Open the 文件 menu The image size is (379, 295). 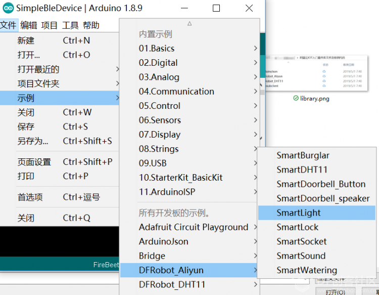click(x=9, y=25)
